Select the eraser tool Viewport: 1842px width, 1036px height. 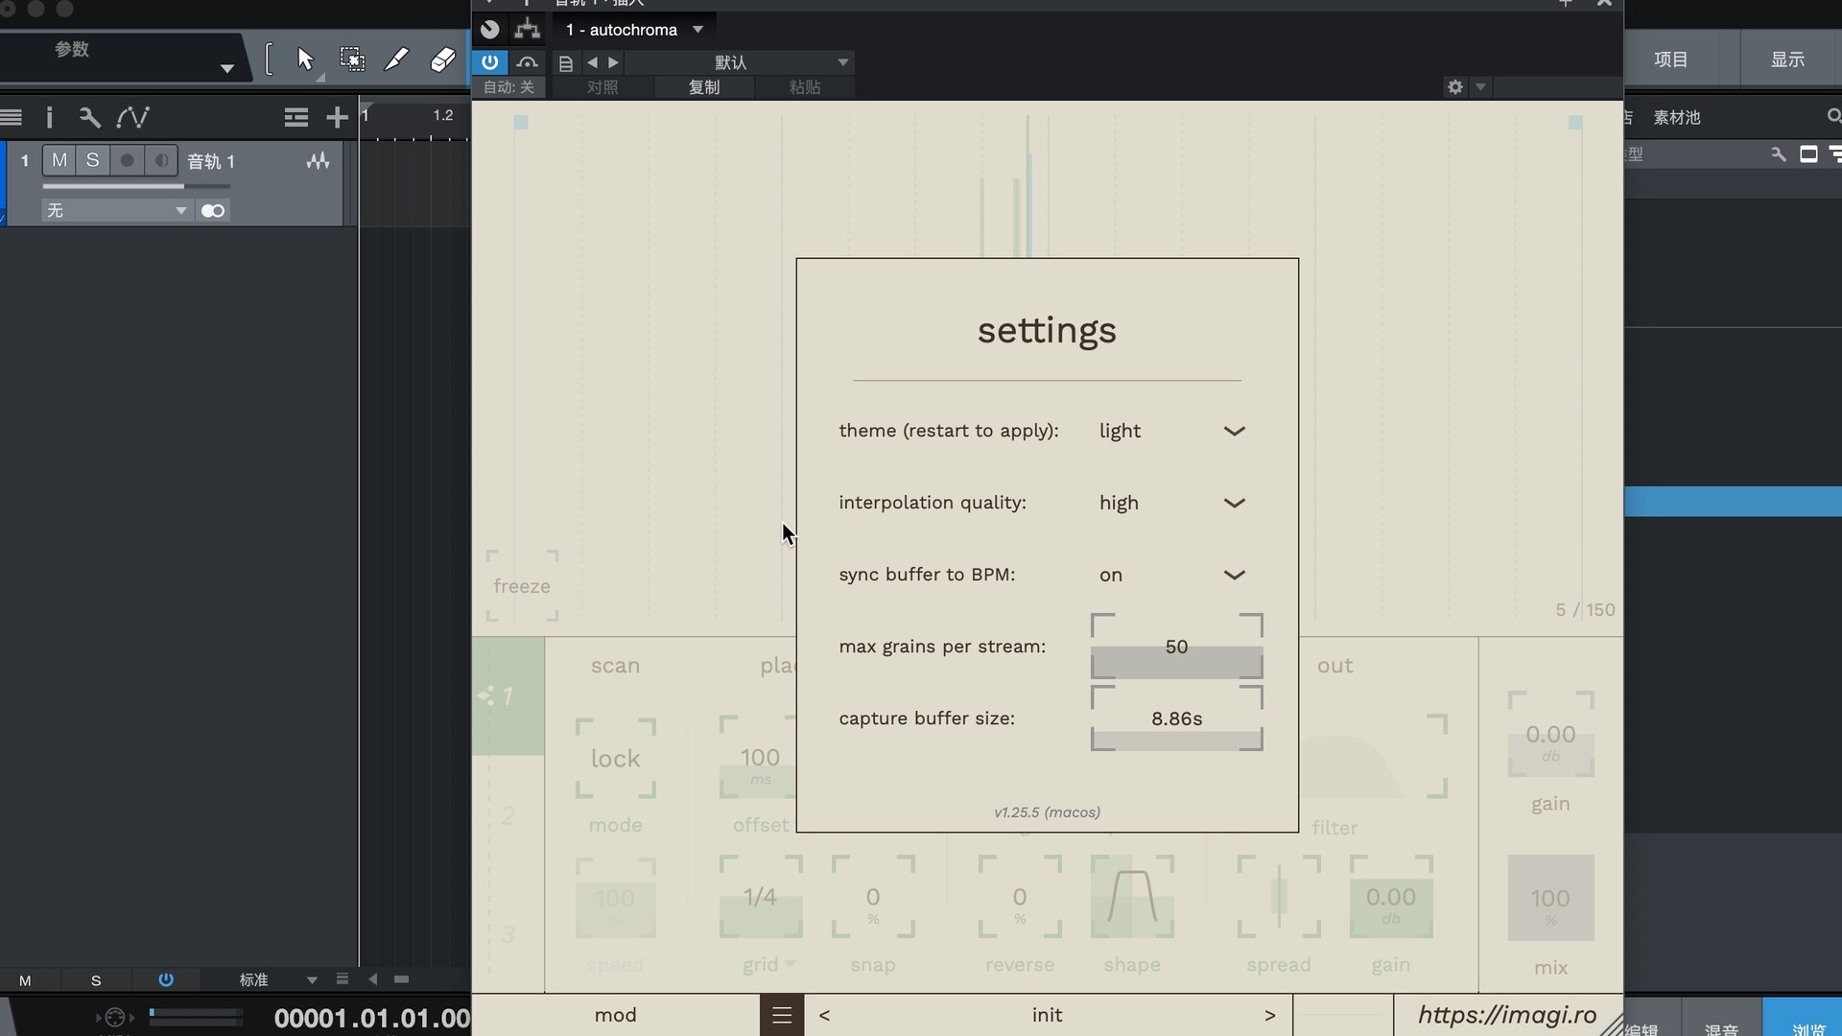(442, 59)
